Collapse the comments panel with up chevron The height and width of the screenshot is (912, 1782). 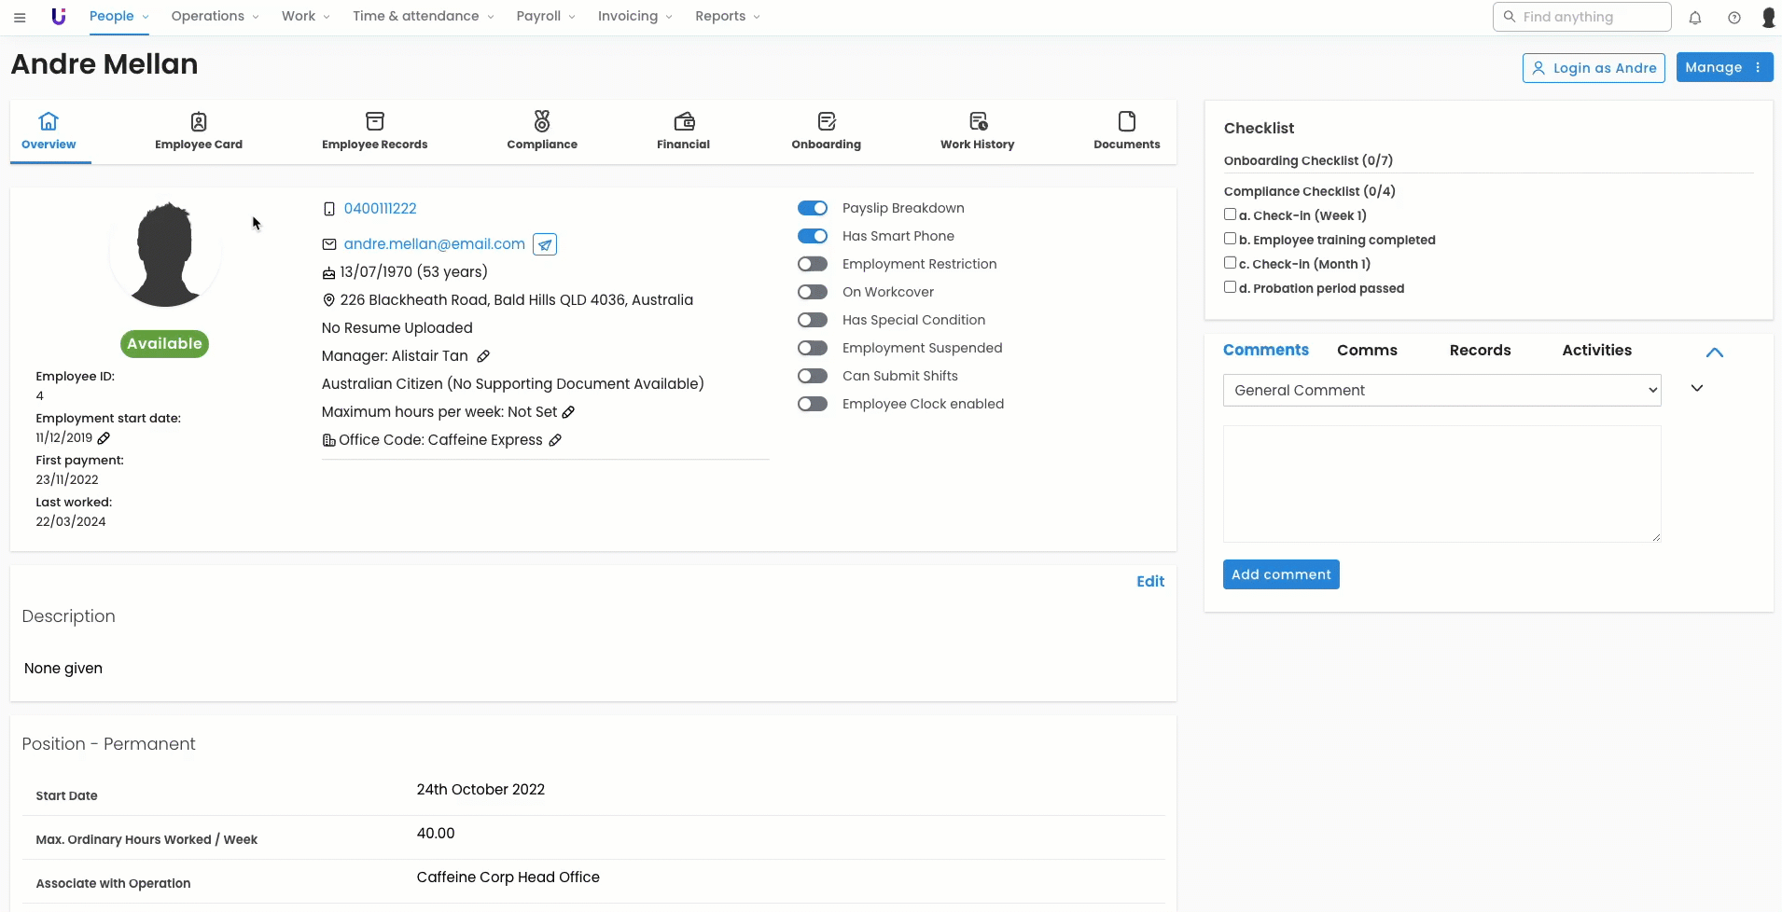click(1714, 352)
